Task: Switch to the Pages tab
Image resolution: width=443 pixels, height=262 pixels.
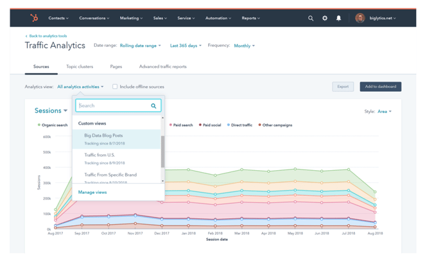Action: [116, 67]
